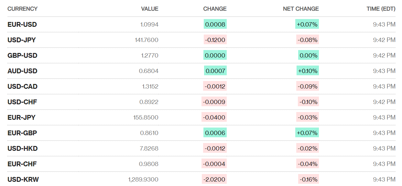402x186 pixels.
Task: Sort by the VALUE column header
Action: pyautogui.click(x=150, y=9)
